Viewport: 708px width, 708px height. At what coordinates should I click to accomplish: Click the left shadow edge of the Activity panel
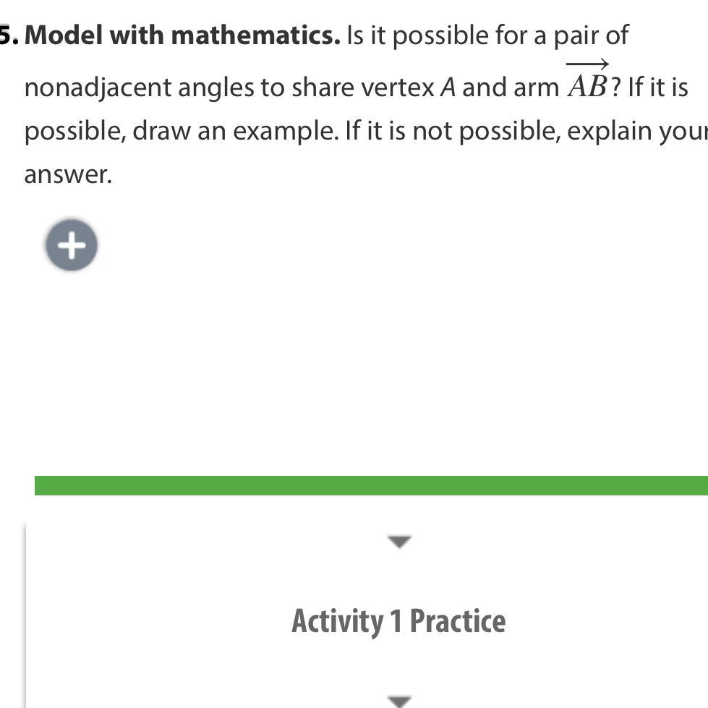26,615
